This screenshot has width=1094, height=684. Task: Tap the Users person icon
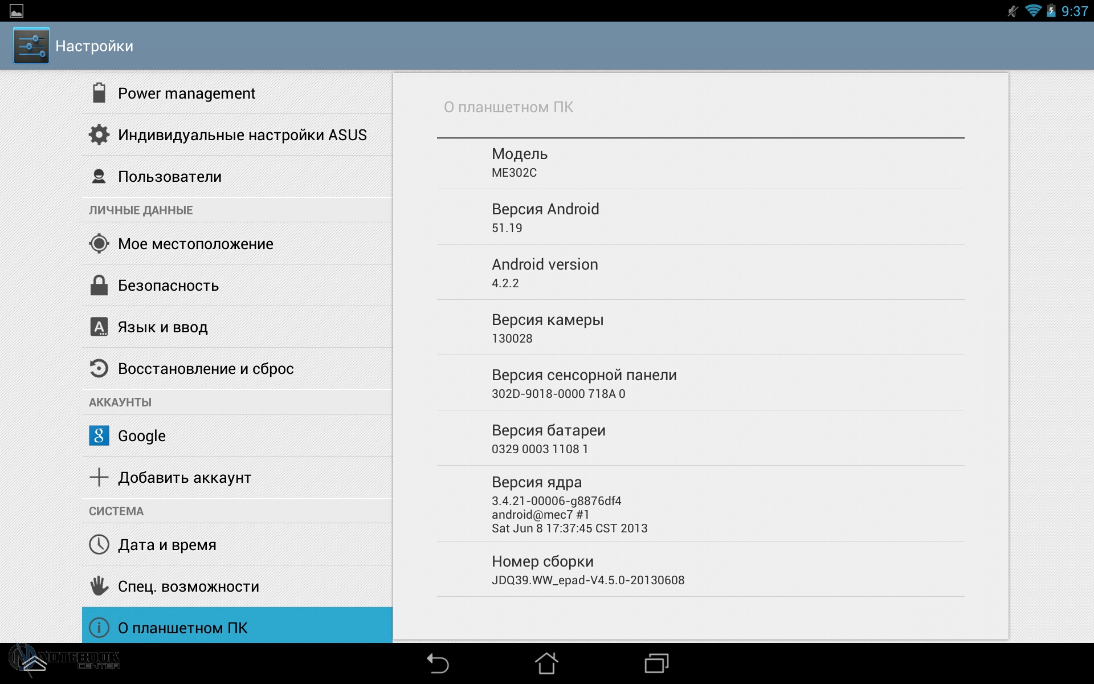tap(99, 176)
